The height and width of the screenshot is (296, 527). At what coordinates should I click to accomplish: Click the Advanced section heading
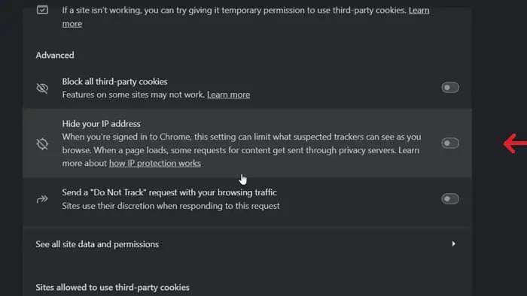(x=55, y=56)
